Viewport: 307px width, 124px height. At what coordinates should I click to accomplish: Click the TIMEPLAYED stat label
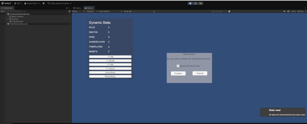coord(96,47)
